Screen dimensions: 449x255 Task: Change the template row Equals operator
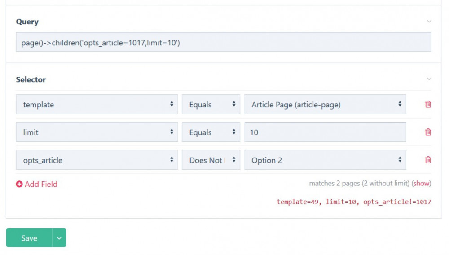(211, 104)
